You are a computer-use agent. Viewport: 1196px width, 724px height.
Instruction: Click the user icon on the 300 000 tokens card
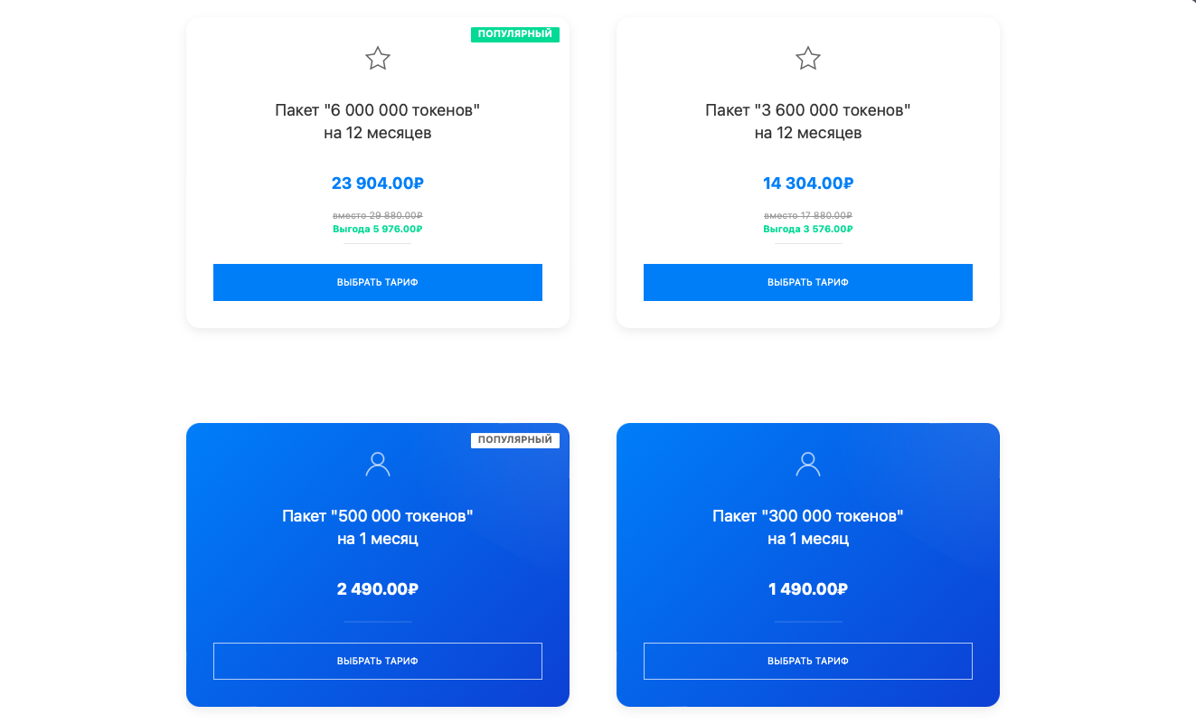click(808, 465)
